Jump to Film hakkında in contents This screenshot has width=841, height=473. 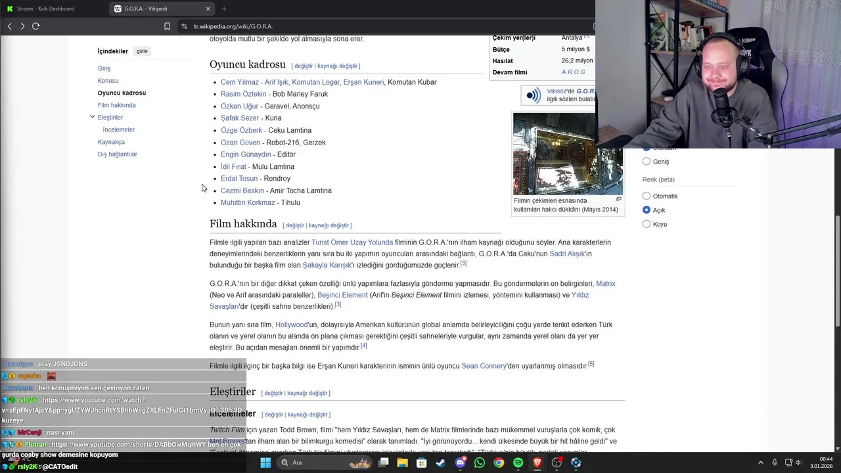pos(116,105)
